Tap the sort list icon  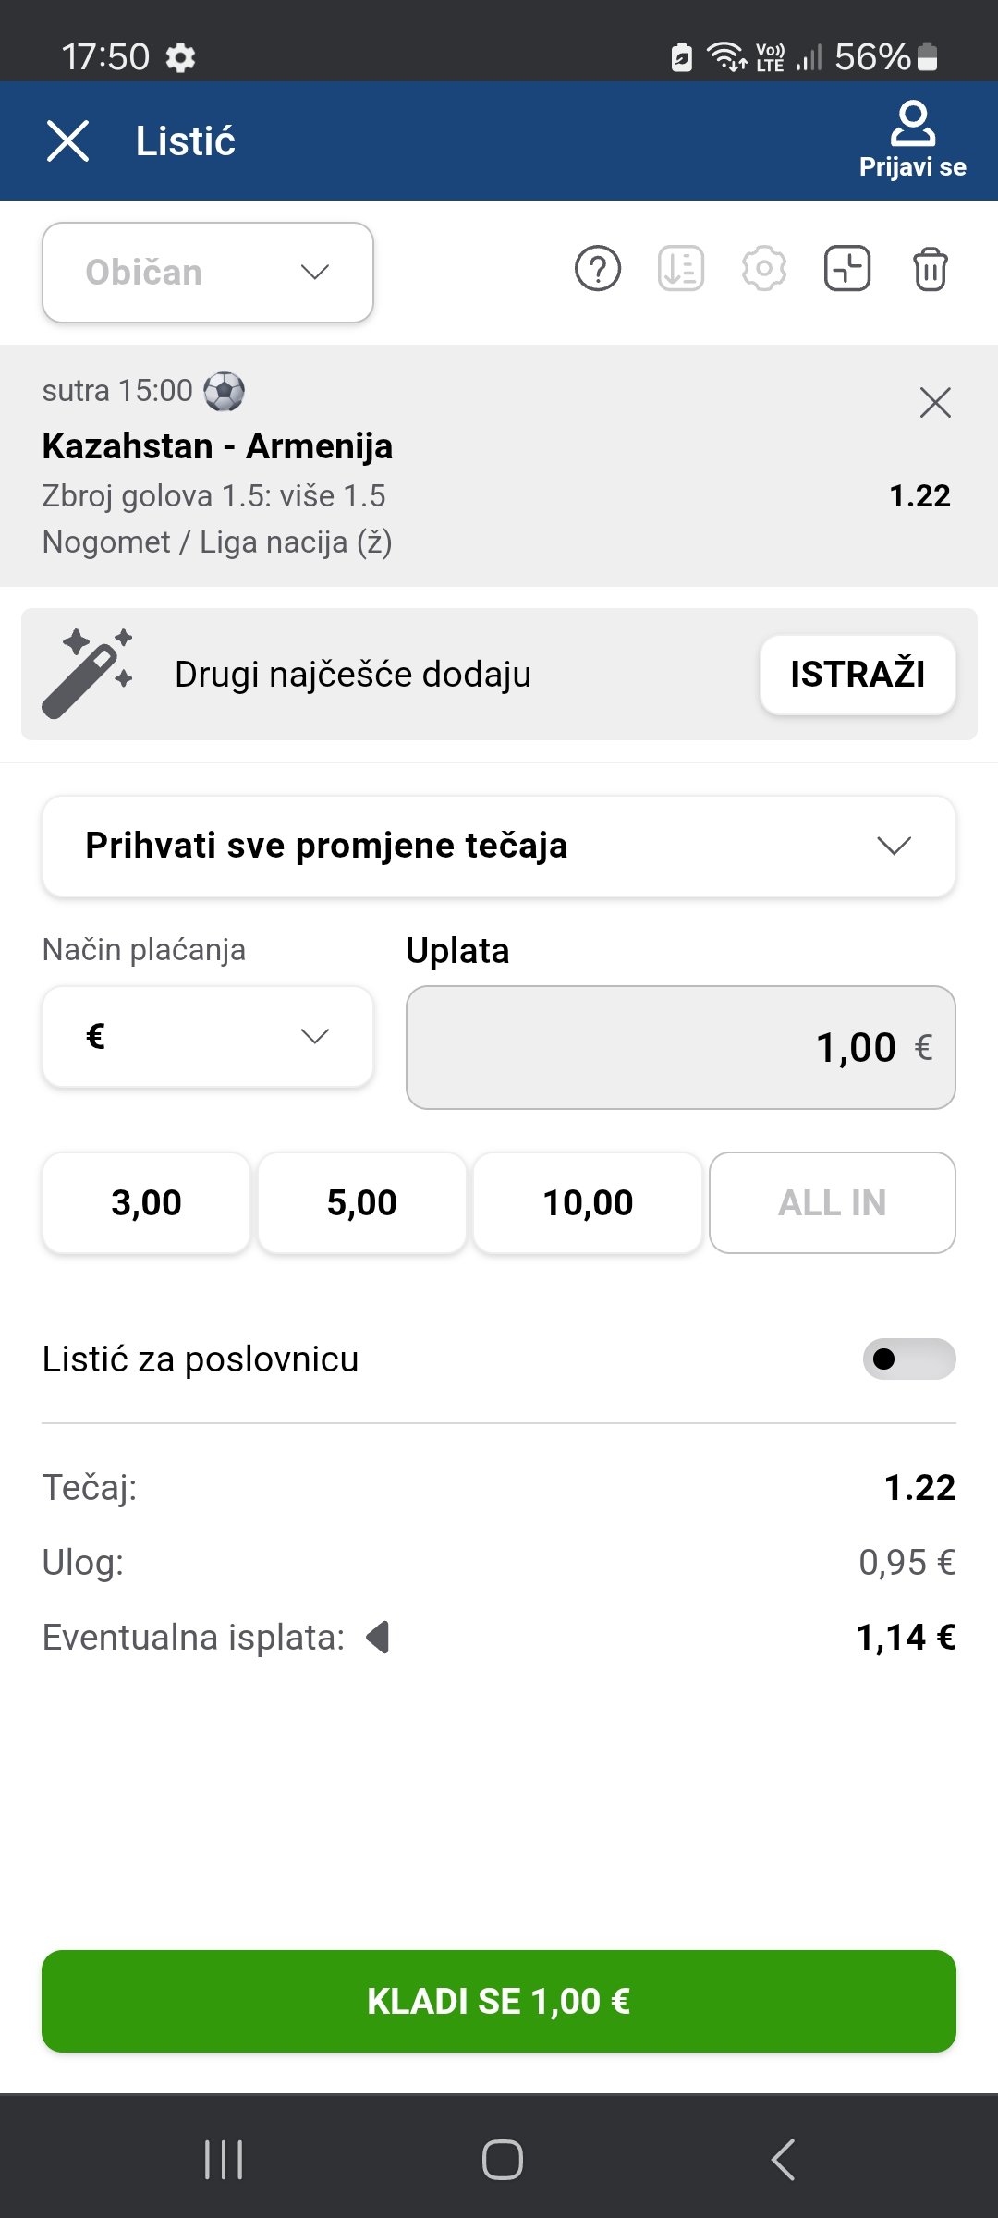(x=681, y=270)
